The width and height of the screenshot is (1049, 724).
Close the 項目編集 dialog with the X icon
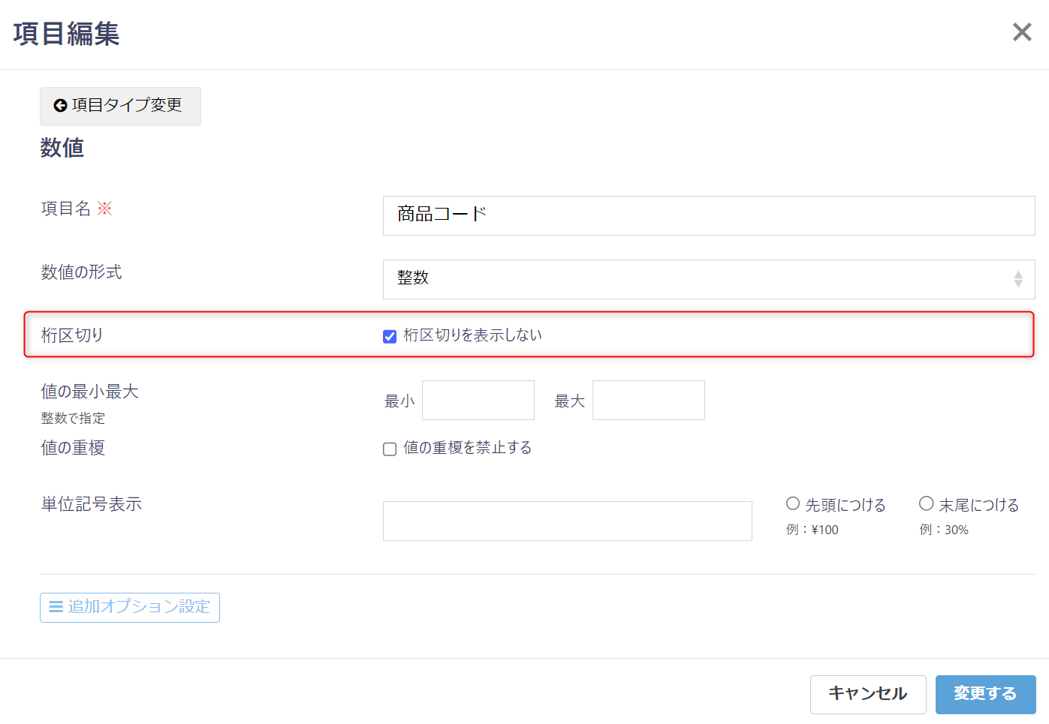[1021, 32]
